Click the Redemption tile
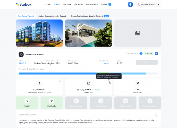The image size is (177, 128). (x=101, y=103)
